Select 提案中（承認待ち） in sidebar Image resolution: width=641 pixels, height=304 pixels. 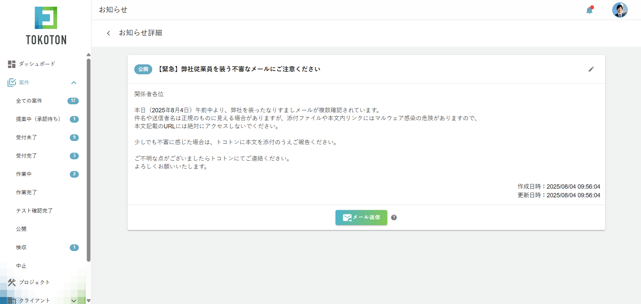[x=38, y=119]
